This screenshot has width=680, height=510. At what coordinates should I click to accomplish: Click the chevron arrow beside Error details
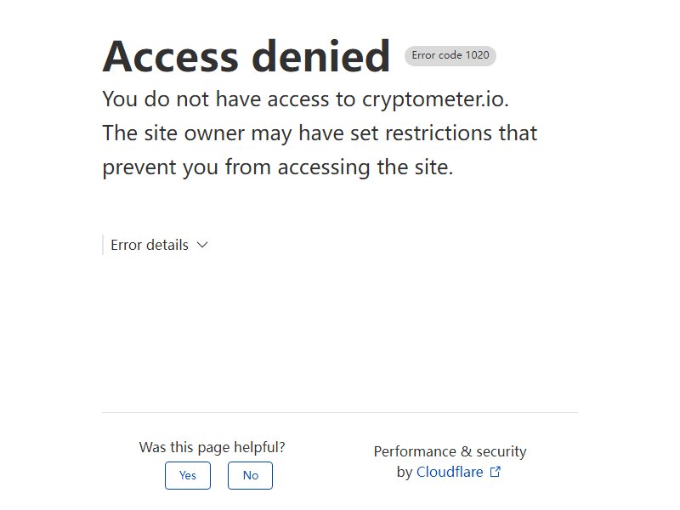(x=202, y=245)
